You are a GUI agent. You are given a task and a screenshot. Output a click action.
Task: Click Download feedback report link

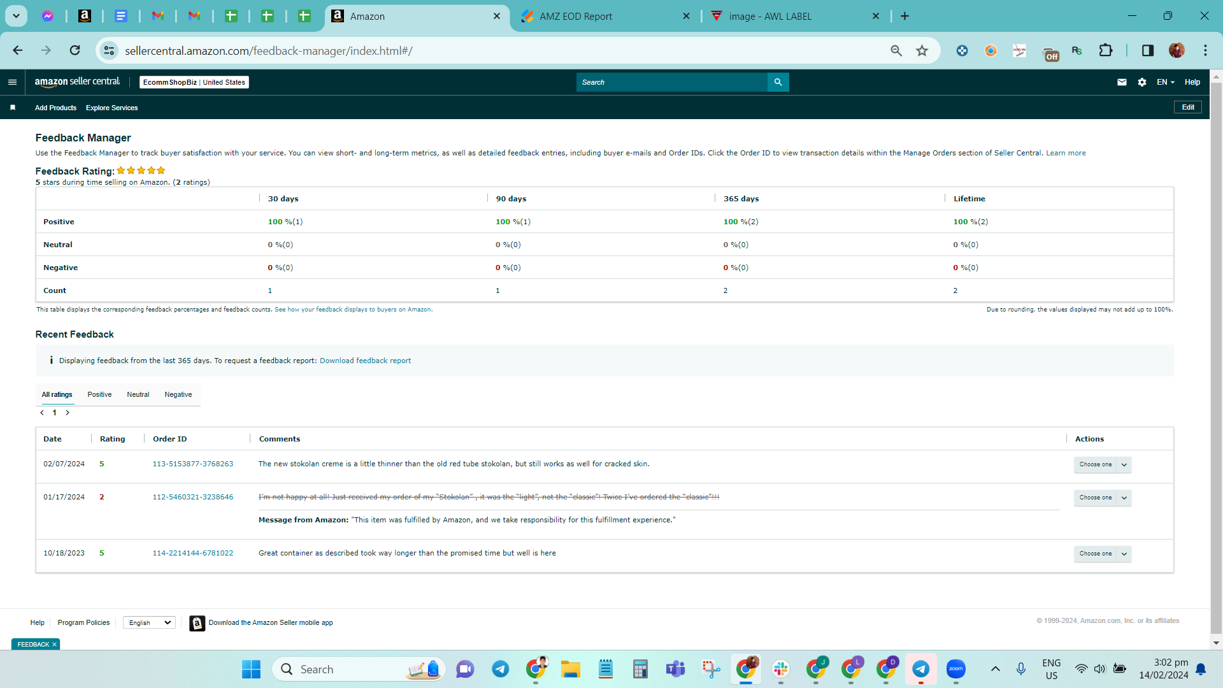(x=365, y=361)
